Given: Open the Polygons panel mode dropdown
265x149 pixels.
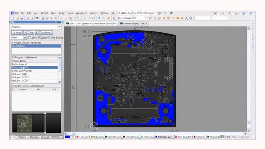Looking at the screenshot, I should 59,27.
